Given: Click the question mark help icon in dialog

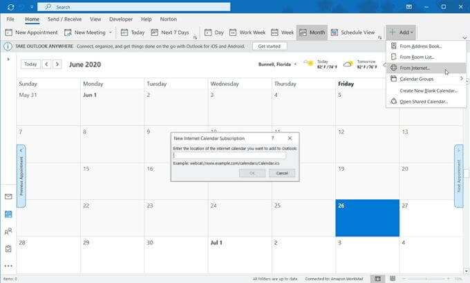Looking at the screenshot, I should (x=272, y=138).
